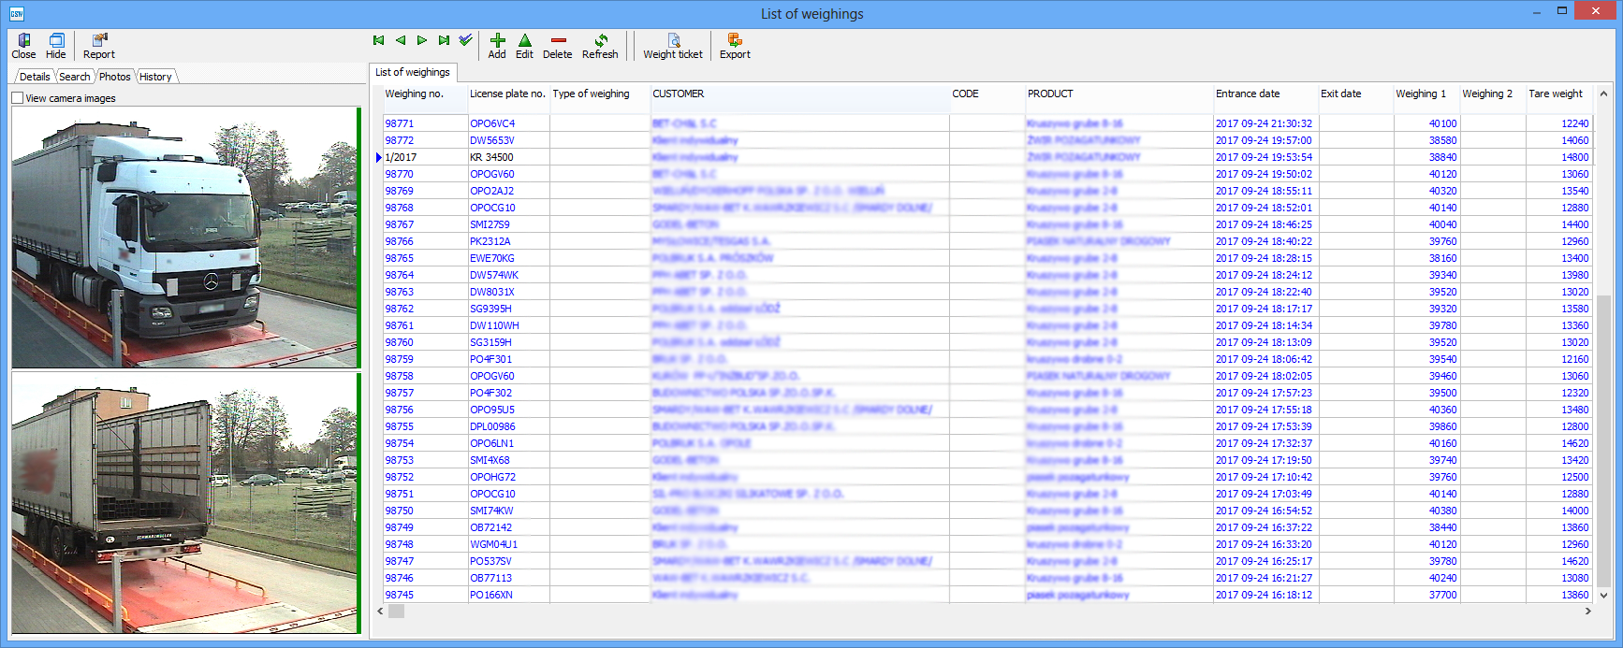Sort by Entrance date column header
Screen dimensions: 1623x648
(1248, 94)
